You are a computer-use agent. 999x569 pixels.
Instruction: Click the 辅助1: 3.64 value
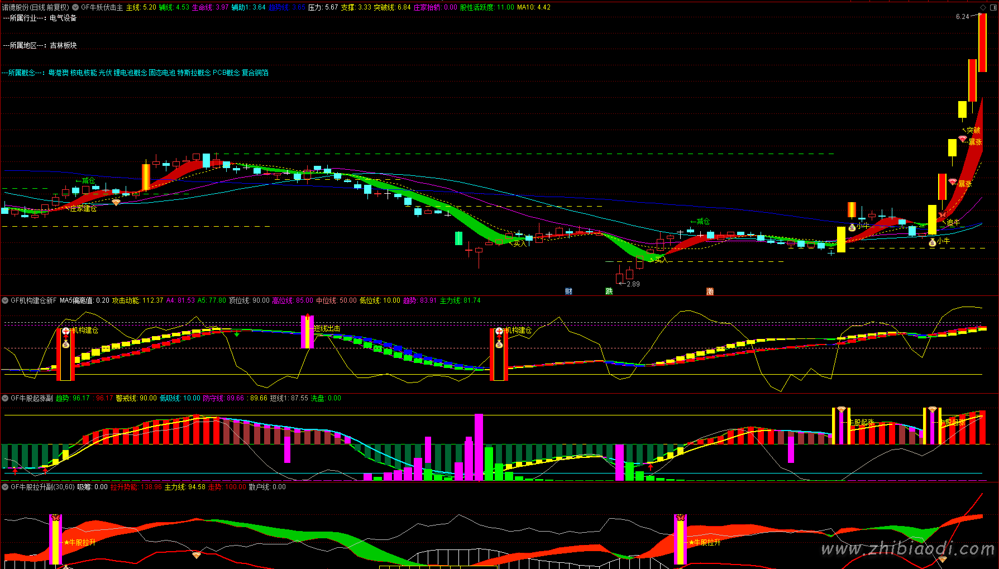coord(248,7)
